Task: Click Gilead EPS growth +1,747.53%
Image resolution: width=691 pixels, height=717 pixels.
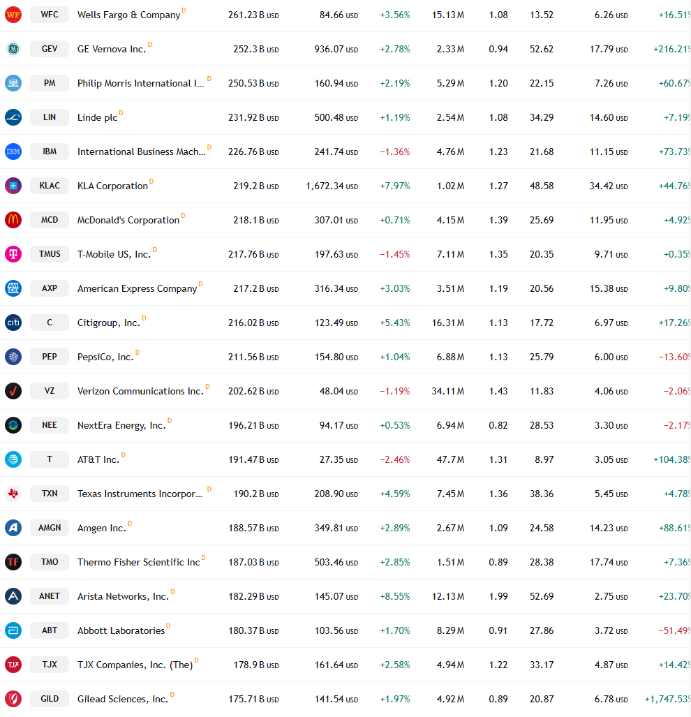Action: [x=667, y=699]
